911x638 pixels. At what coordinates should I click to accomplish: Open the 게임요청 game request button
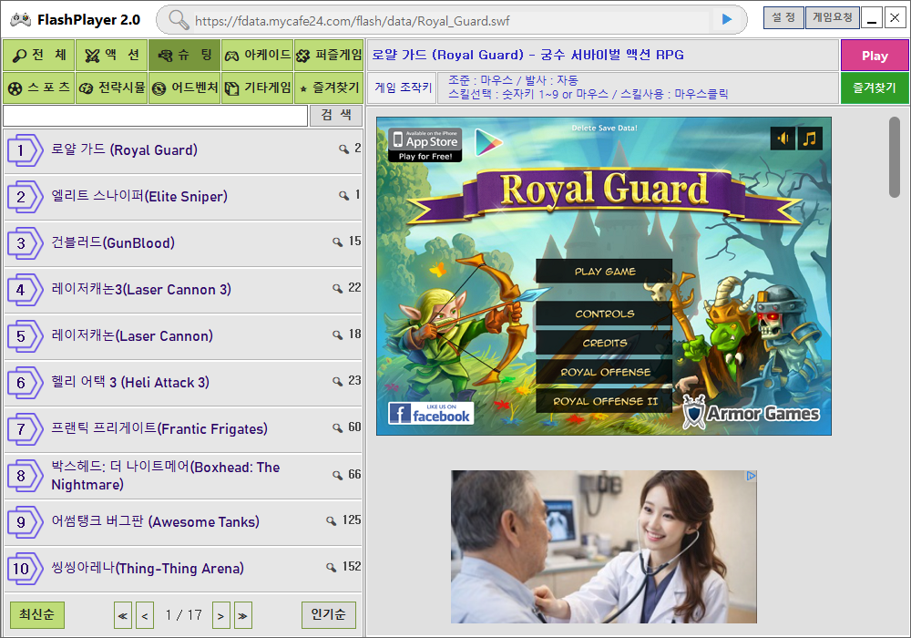[832, 18]
